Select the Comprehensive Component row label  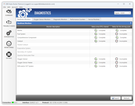tap(27, 37)
